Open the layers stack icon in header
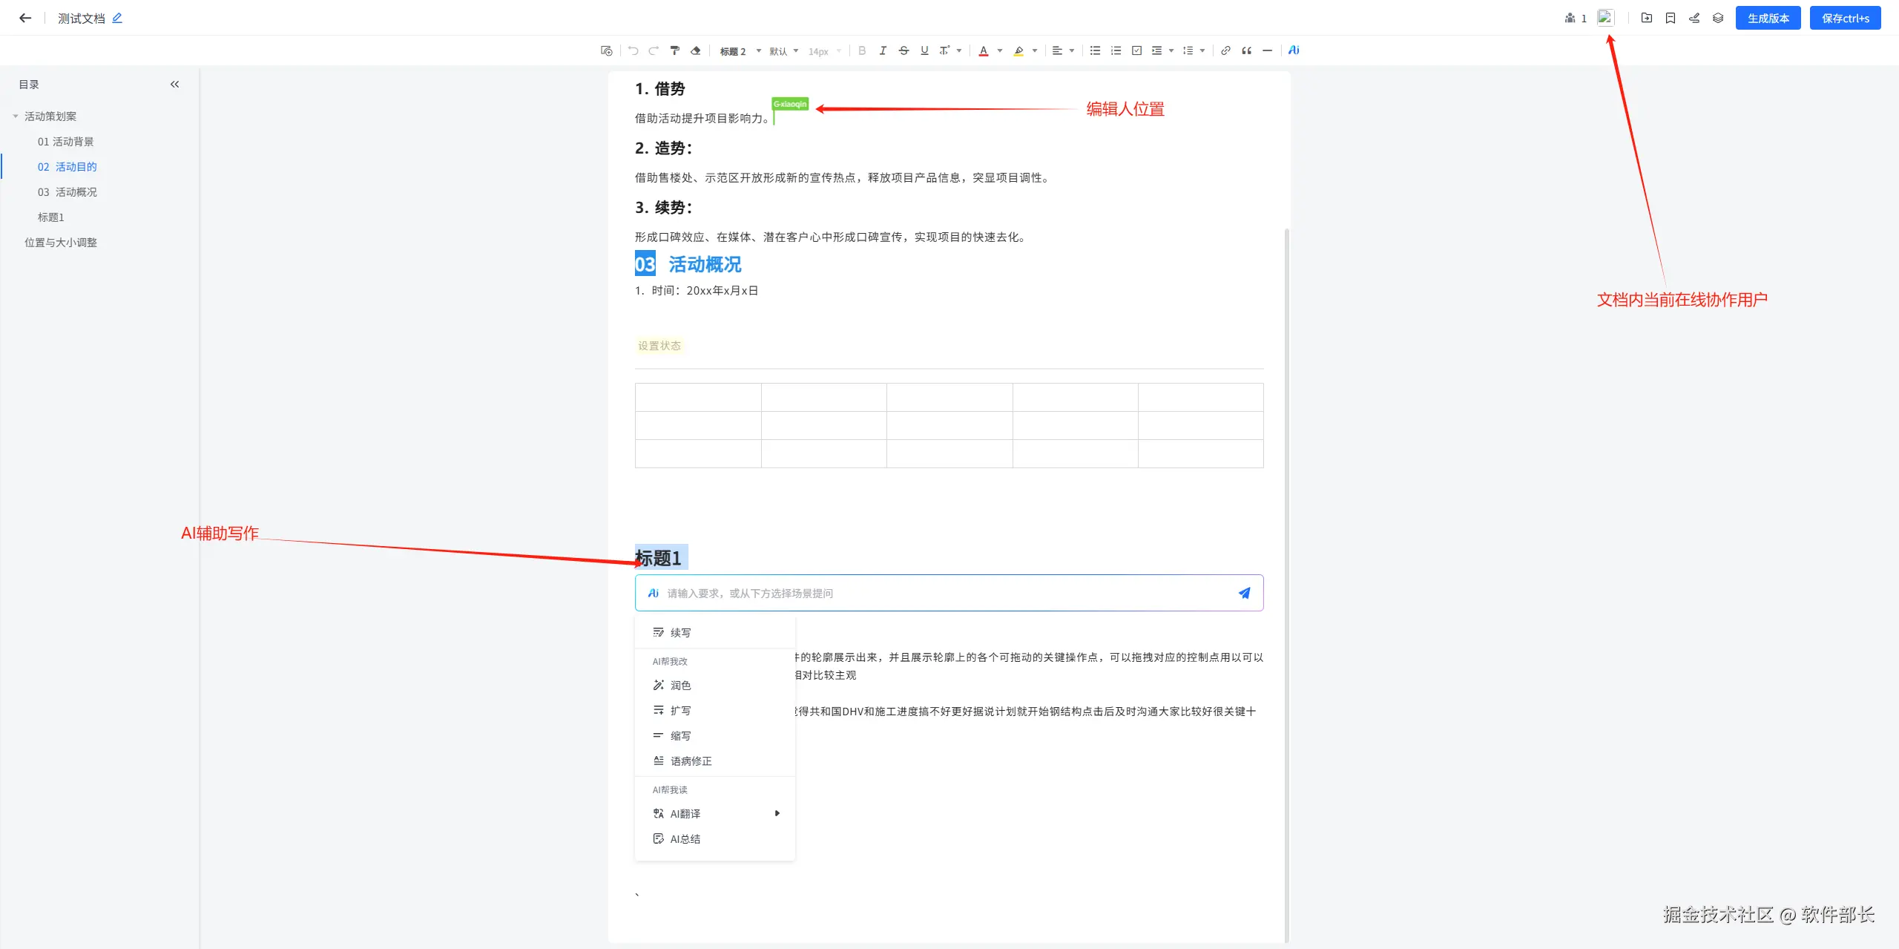Image resolution: width=1899 pixels, height=949 pixels. pos(1718,18)
